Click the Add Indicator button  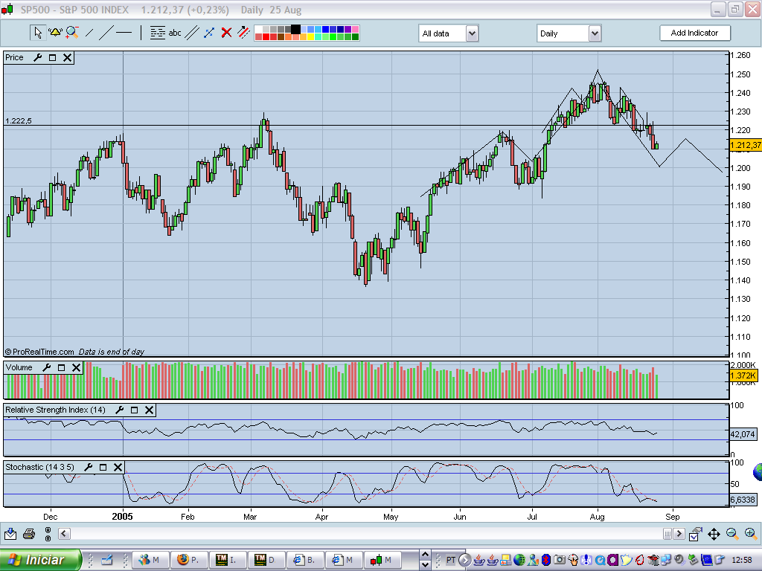[695, 33]
